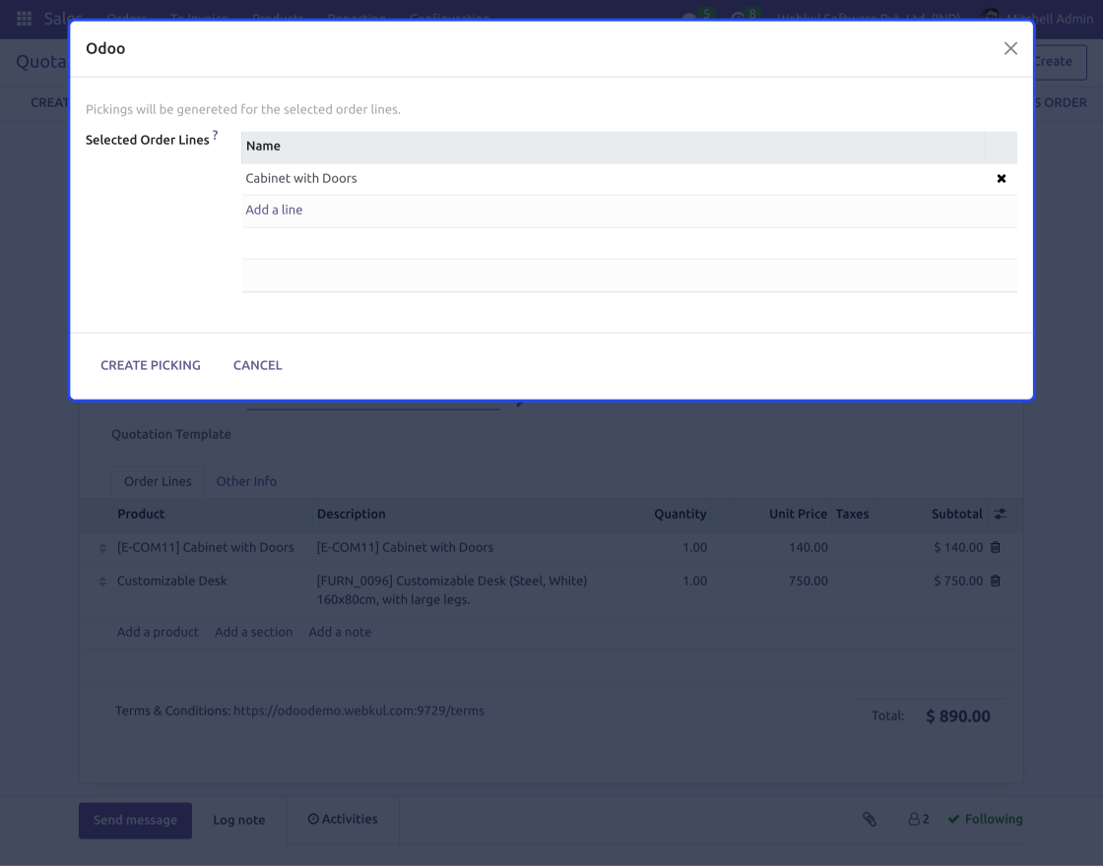
Task: Click the $ 140.00 subtotal cell
Action: pyautogui.click(x=958, y=547)
